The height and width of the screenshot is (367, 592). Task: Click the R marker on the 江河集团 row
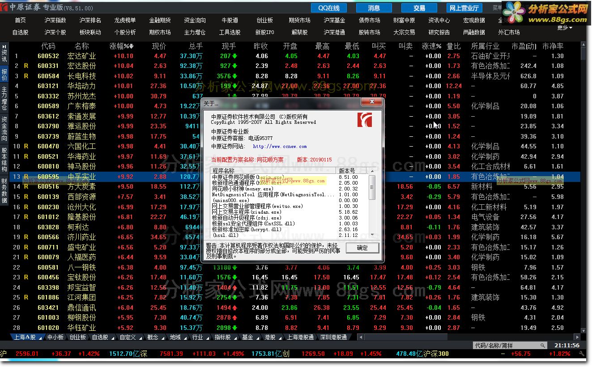coord(26,297)
